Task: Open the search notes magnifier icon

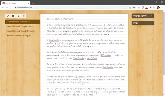Action: tap(19, 16)
